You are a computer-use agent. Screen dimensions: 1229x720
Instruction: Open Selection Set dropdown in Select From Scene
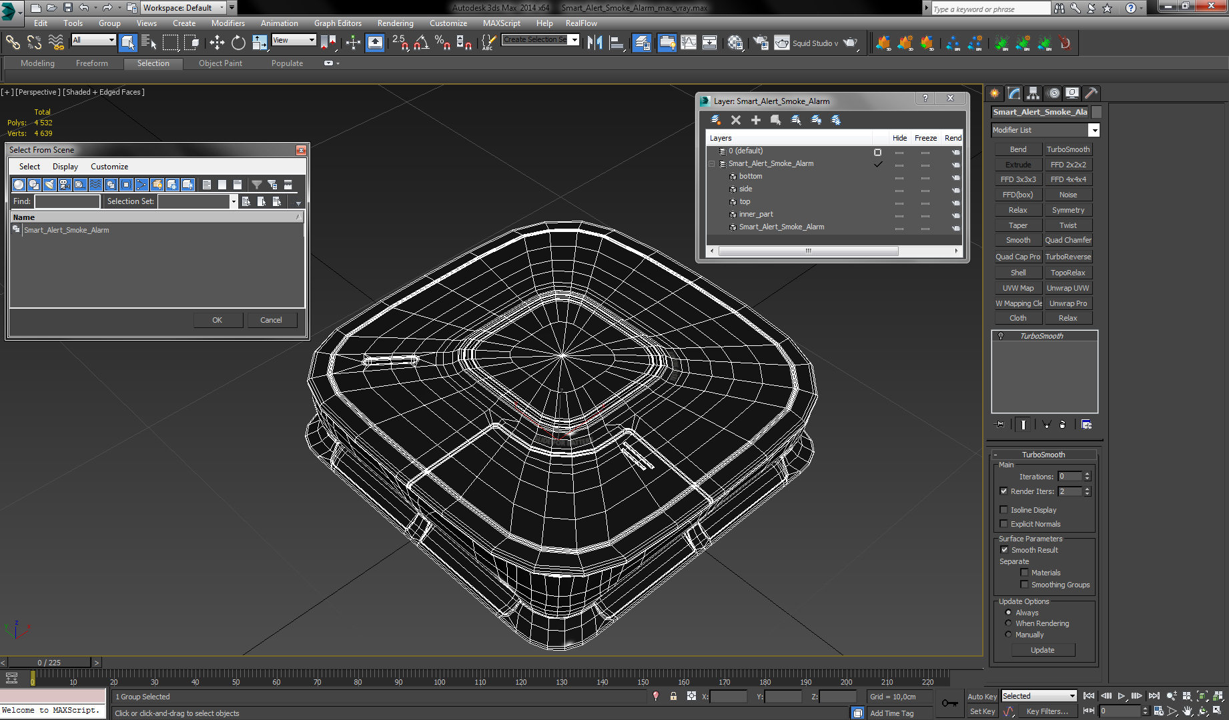pyautogui.click(x=233, y=201)
